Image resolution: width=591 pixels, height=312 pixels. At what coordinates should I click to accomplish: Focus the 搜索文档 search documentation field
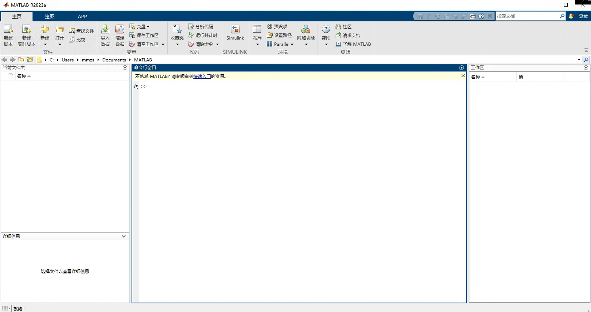527,16
